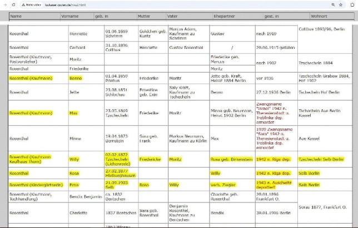Select highlighted first name 'Erna'
The image size is (358, 228).
coord(74,185)
